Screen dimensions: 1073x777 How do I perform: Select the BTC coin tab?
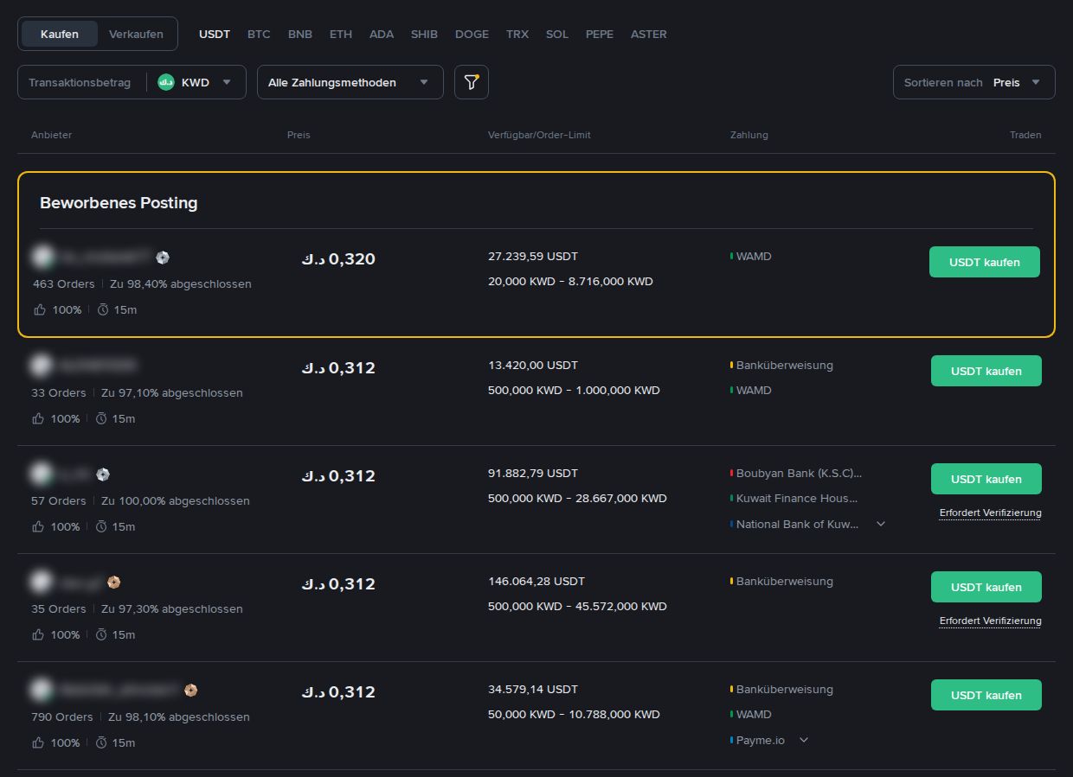point(259,34)
